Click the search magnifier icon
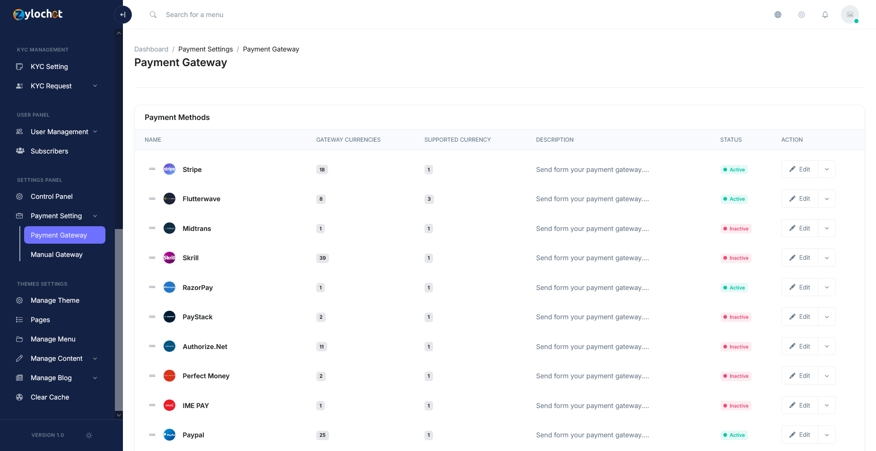The width and height of the screenshot is (876, 451). pyautogui.click(x=153, y=15)
